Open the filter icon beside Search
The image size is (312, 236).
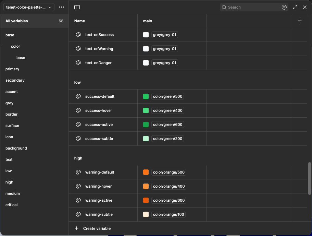point(284,7)
